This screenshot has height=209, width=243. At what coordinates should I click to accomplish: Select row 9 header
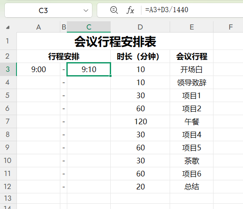(8, 147)
